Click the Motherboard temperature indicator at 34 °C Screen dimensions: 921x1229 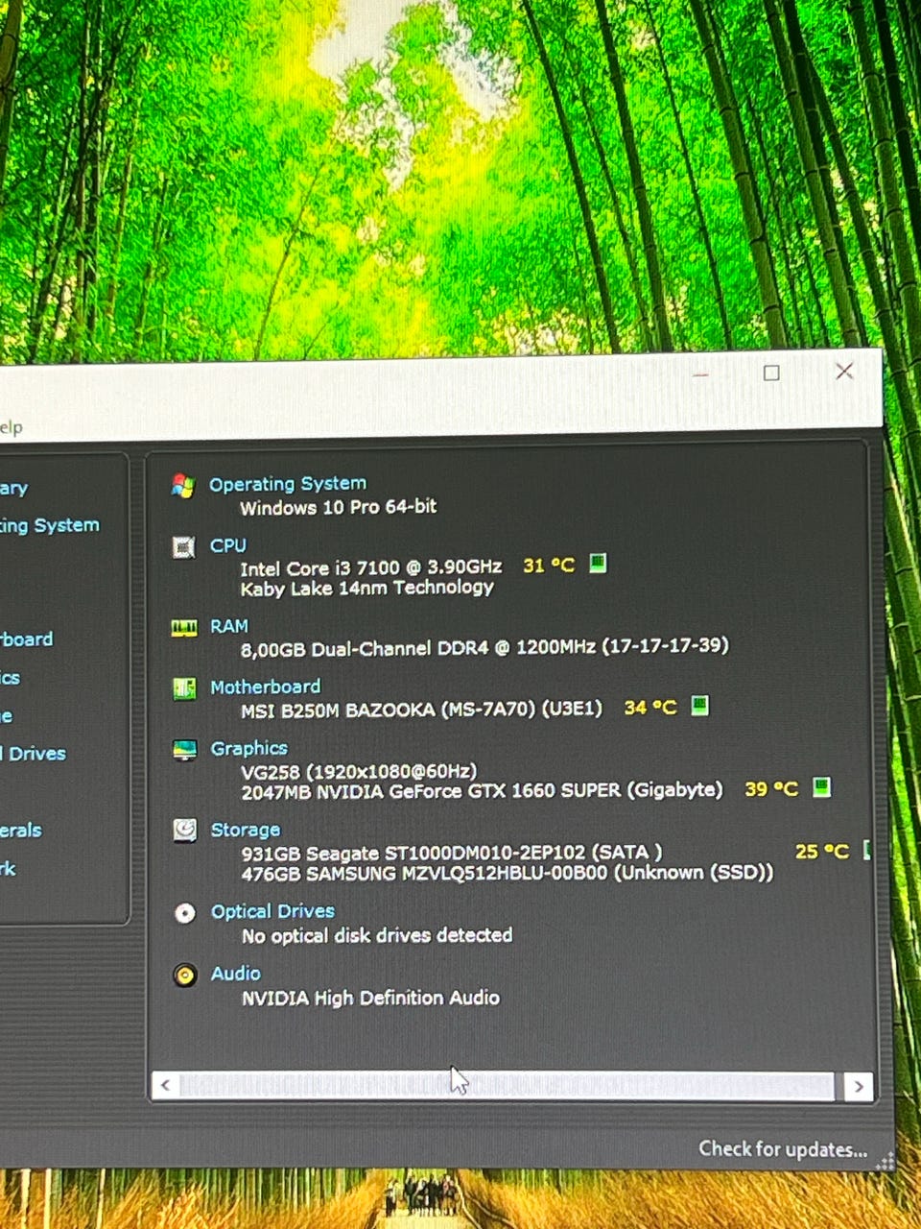[700, 706]
